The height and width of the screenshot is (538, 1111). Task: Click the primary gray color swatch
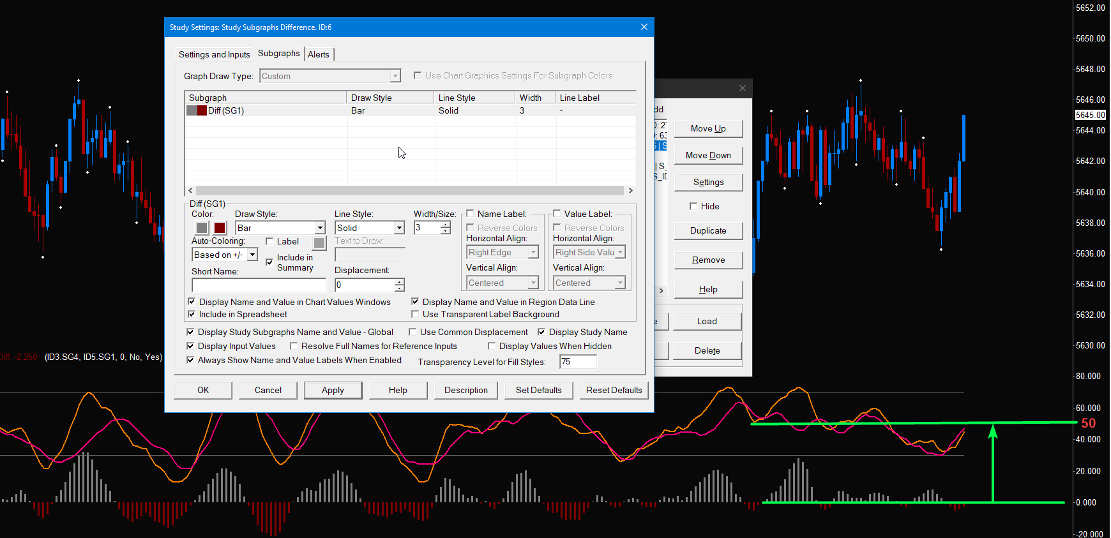[202, 228]
